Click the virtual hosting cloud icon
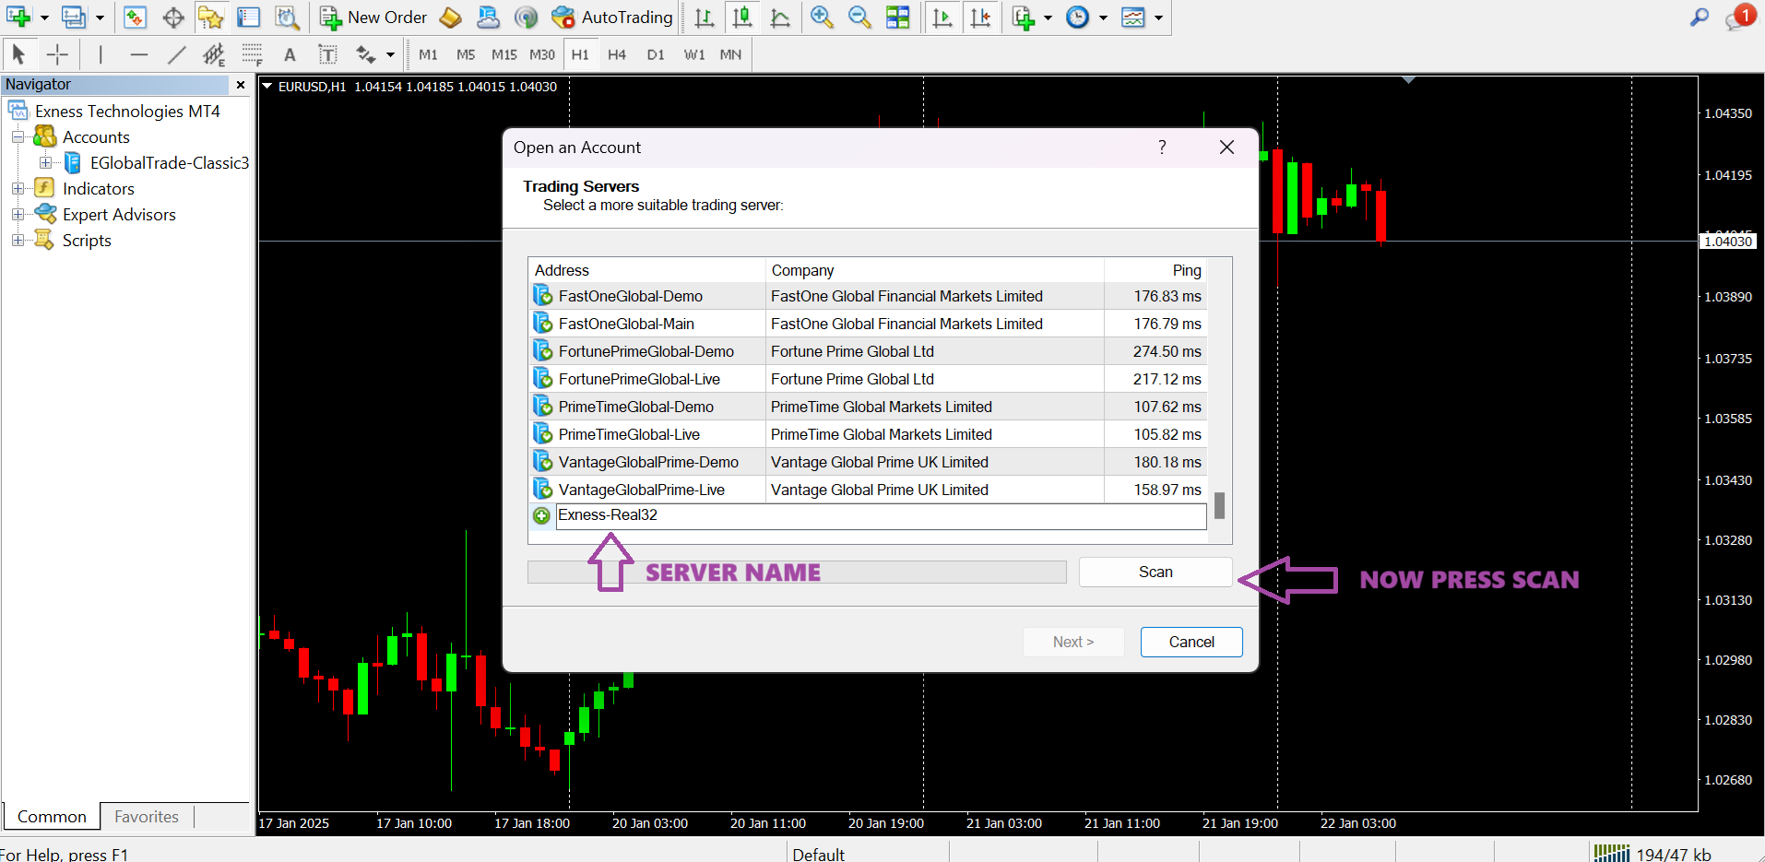1765x862 pixels. [488, 17]
